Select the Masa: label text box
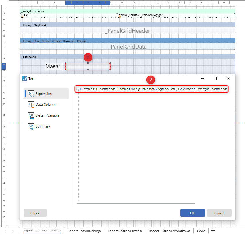 click(54, 66)
